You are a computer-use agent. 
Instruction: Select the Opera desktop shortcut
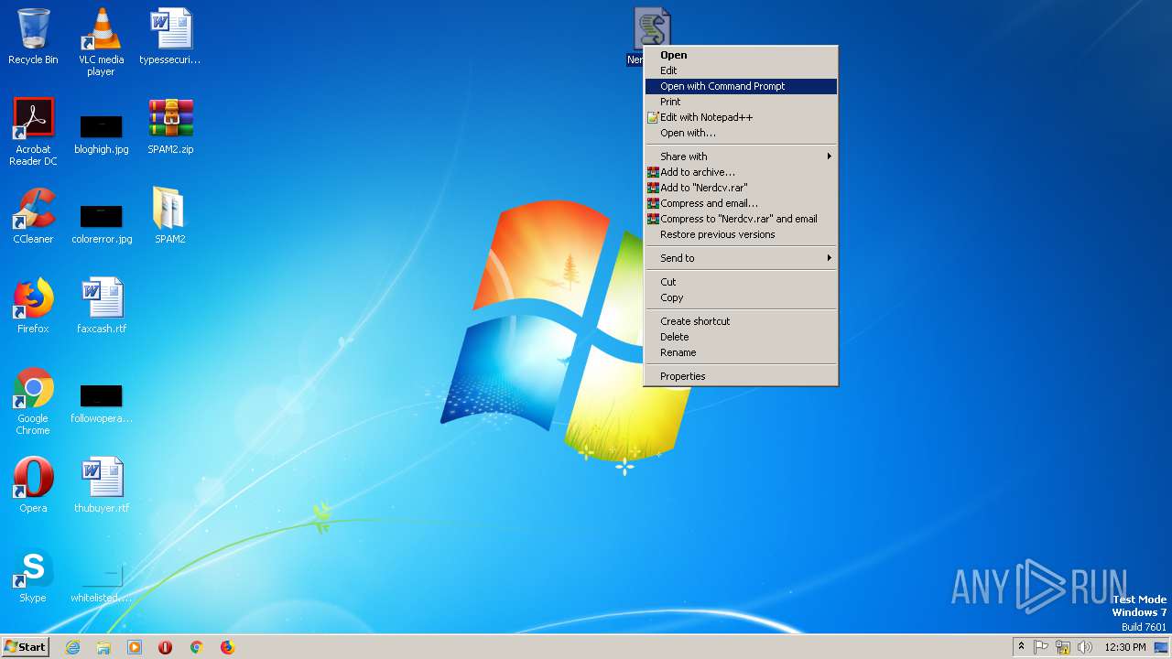(33, 485)
